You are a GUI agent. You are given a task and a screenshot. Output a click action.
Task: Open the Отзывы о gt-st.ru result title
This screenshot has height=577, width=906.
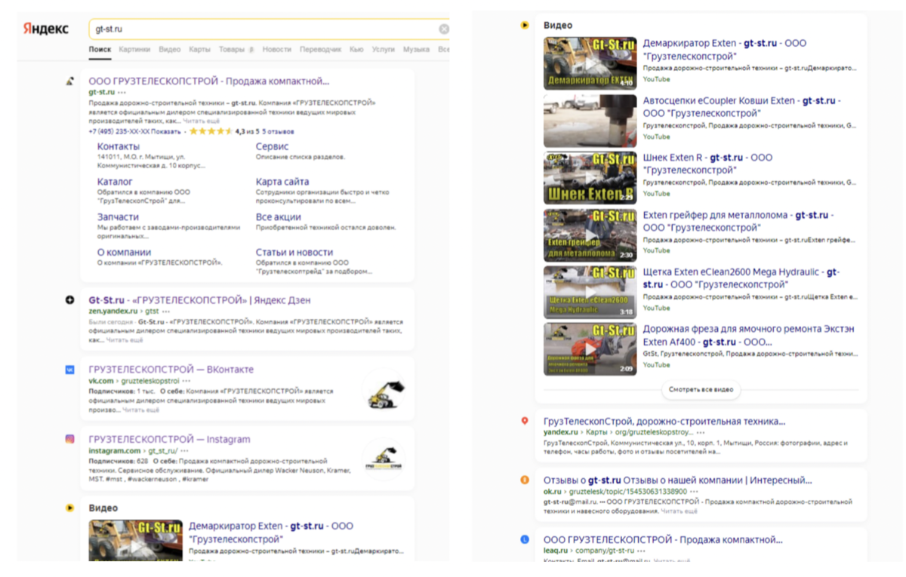click(x=678, y=480)
